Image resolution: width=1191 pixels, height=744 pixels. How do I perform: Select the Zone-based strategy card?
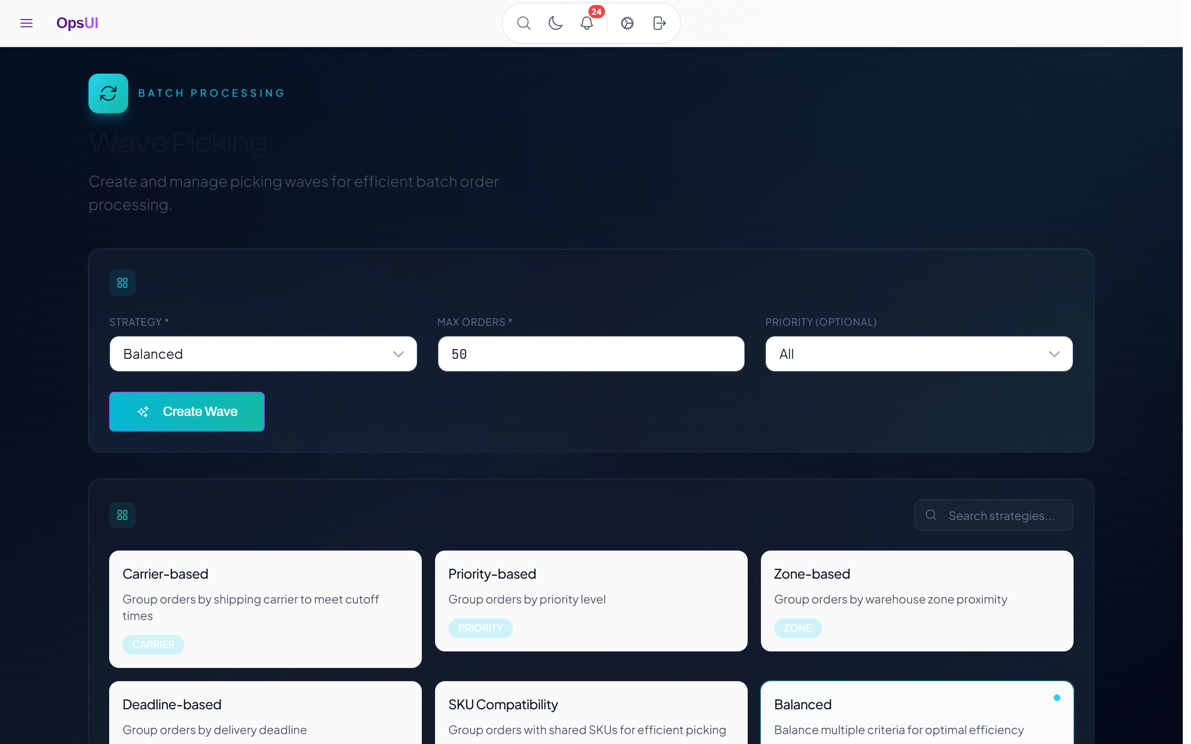(917, 601)
